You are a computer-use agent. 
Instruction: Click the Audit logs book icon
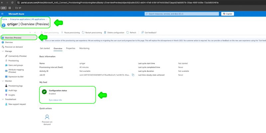point(6,90)
